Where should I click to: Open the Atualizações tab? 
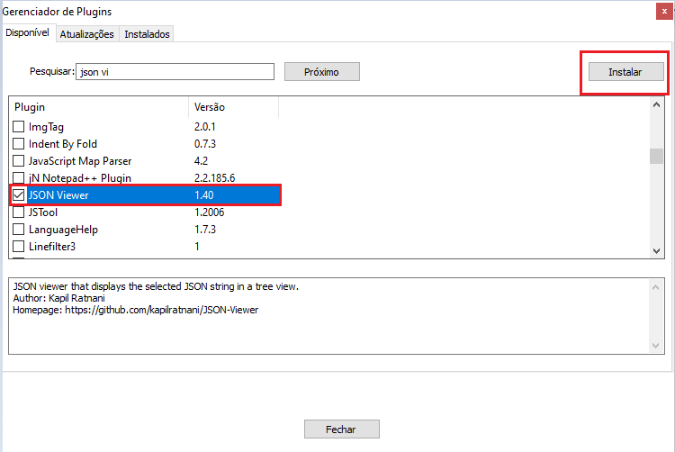87,34
